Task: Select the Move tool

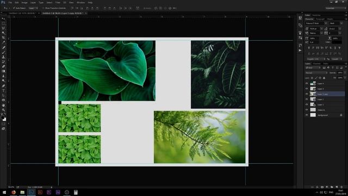Action: (3, 19)
